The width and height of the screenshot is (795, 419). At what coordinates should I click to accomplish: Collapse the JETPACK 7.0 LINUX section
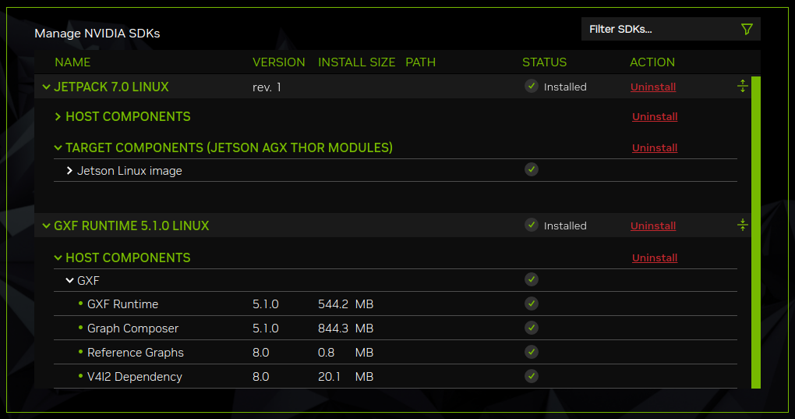47,87
